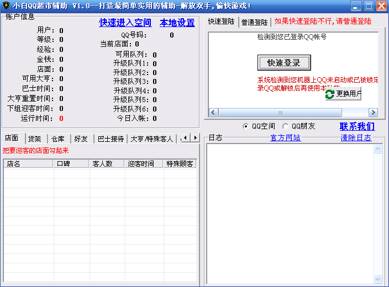This screenshot has width=389, height=287.
Task: Click the red hint 如果快速登陆不行,请普通登陆
Action: [323, 22]
